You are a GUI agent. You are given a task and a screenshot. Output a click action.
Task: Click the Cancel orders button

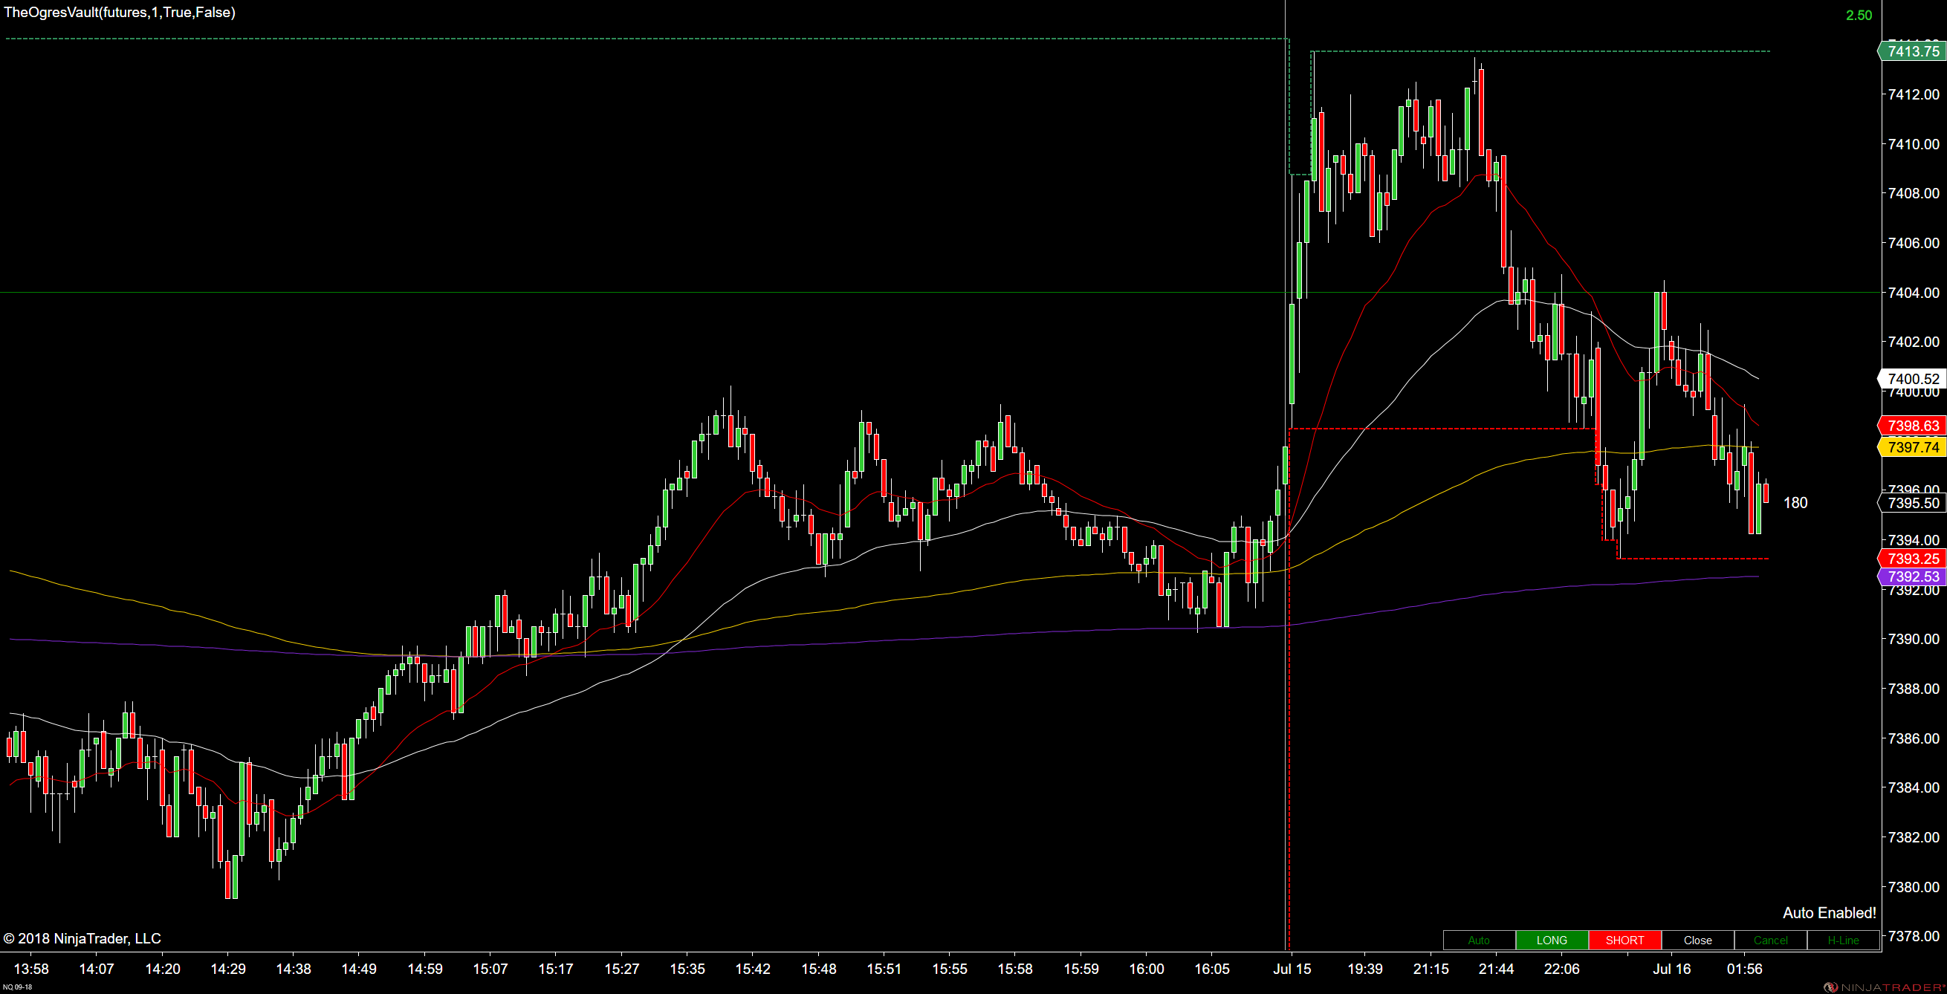1770,941
